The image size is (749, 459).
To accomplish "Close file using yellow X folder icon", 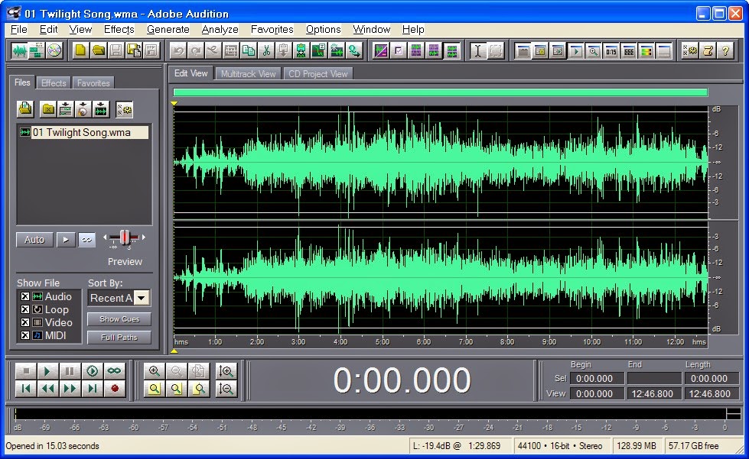I will point(47,109).
